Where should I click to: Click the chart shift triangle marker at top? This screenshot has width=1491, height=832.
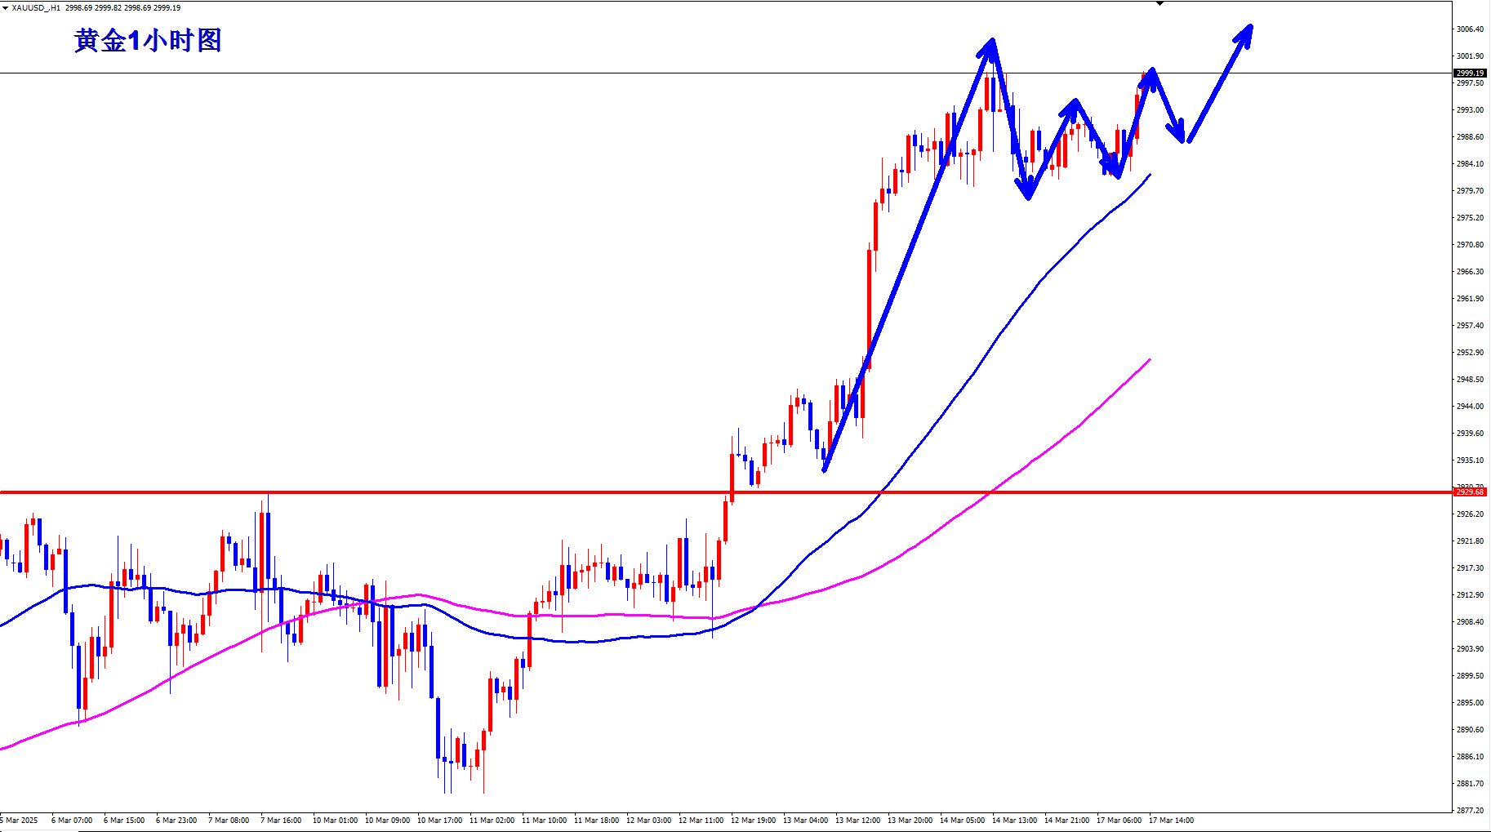[1159, 4]
